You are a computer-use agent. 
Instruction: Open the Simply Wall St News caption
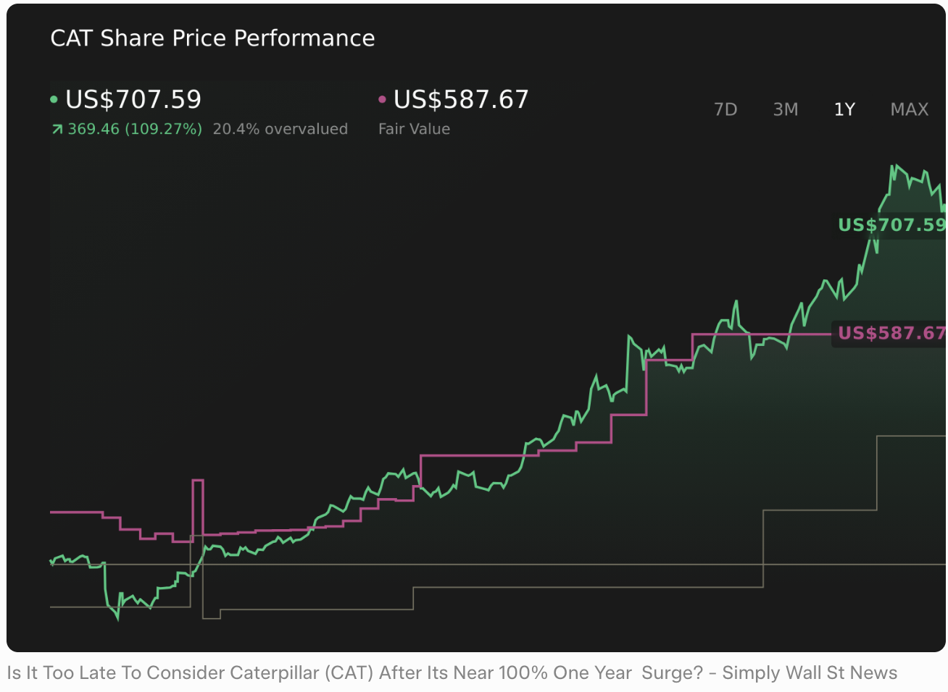point(452,672)
